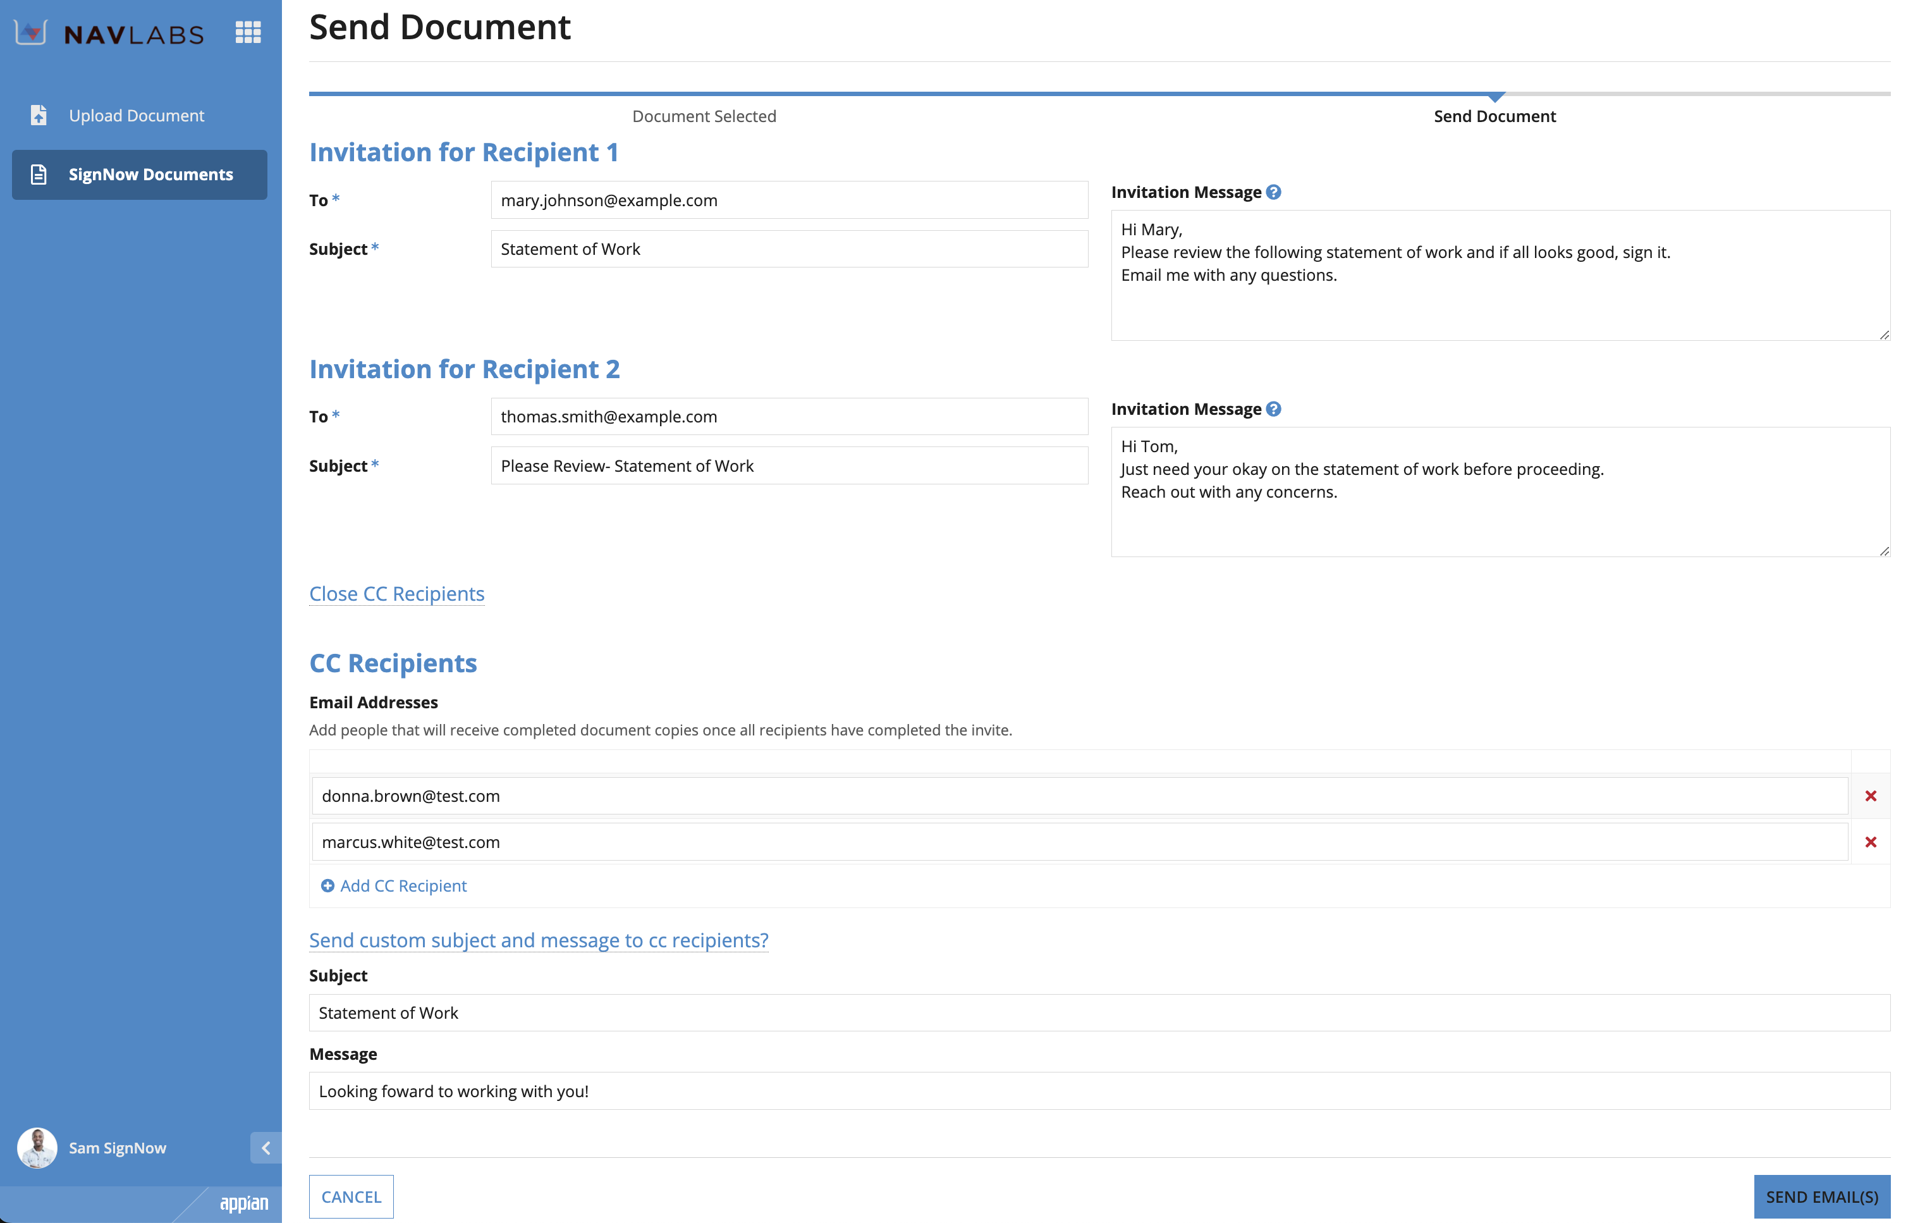Click the SignNow Documents page icon

click(x=38, y=174)
